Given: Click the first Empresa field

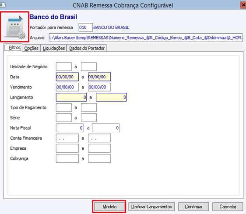Looking at the screenshot, I should point(67,148).
